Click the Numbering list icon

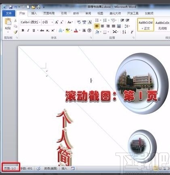(x=105, y=21)
